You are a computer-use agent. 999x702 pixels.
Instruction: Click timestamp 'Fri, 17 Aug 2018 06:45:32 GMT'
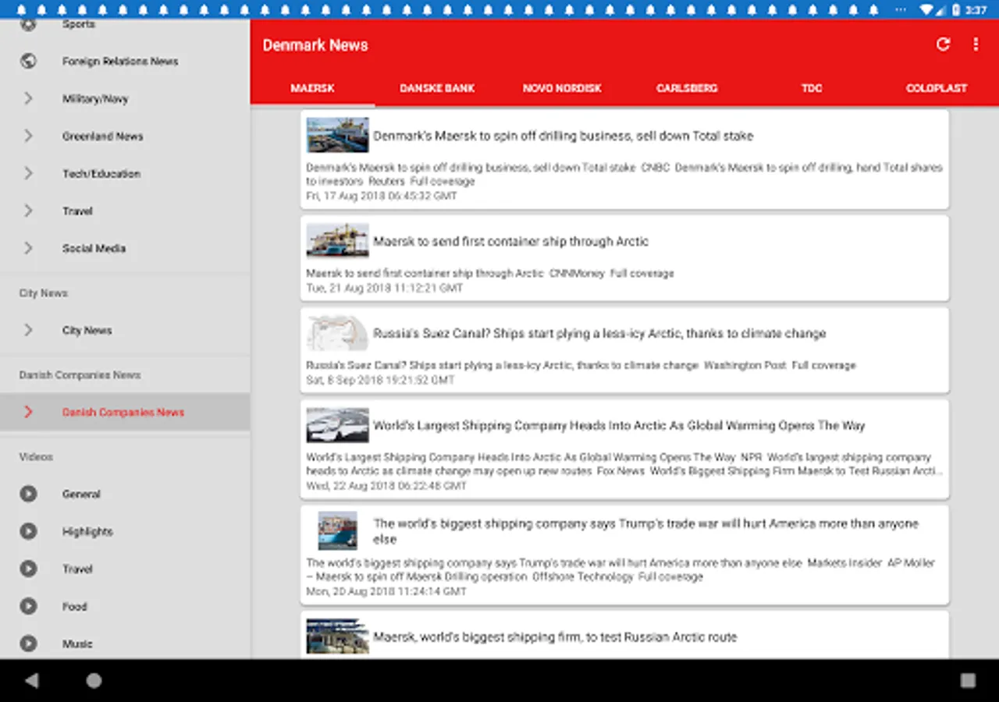(382, 196)
